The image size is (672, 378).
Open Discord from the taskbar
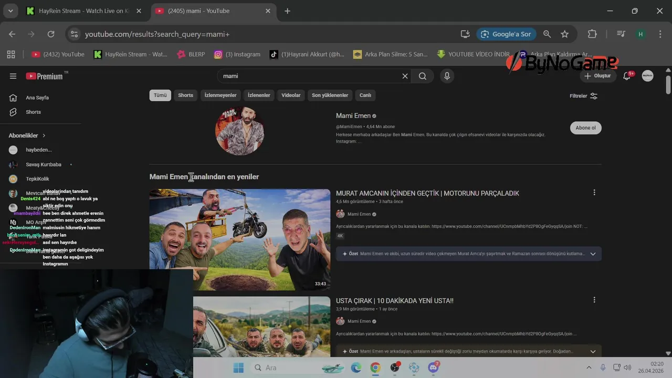click(x=434, y=367)
